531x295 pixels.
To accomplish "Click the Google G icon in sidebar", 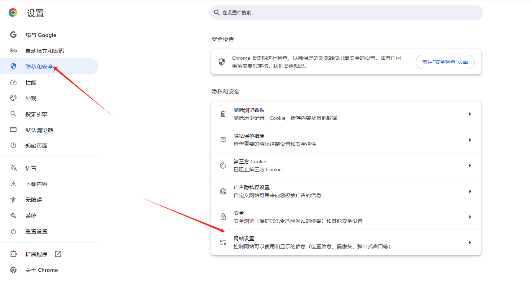I will (13, 35).
